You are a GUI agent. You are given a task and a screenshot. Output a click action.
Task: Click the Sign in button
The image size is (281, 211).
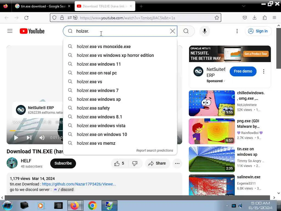tap(258, 31)
